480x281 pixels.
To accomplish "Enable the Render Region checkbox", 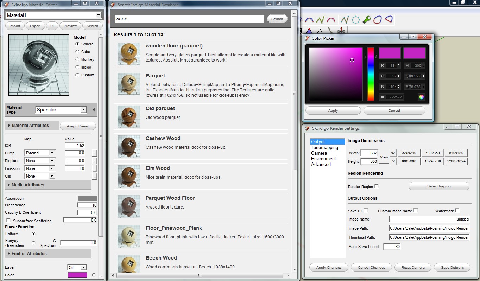I will click(x=377, y=186).
